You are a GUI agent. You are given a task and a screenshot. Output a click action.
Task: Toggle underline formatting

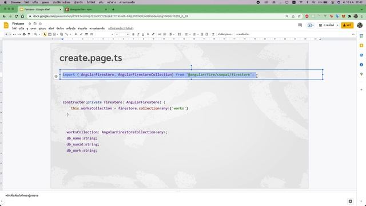pos(143,34)
